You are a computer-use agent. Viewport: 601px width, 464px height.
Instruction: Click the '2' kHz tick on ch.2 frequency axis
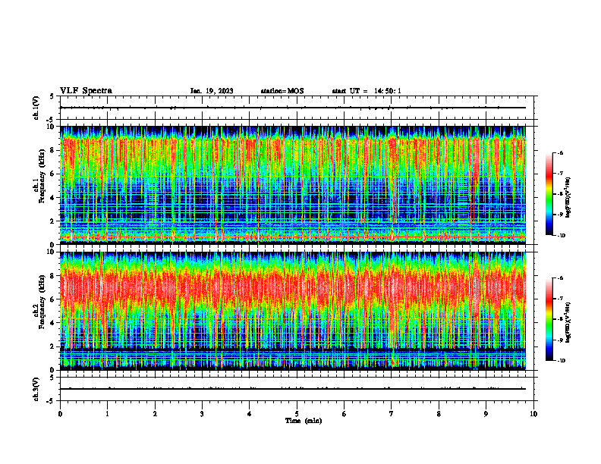tap(53, 346)
